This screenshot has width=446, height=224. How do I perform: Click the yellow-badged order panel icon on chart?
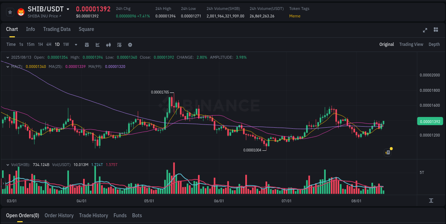pyautogui.click(x=388, y=152)
